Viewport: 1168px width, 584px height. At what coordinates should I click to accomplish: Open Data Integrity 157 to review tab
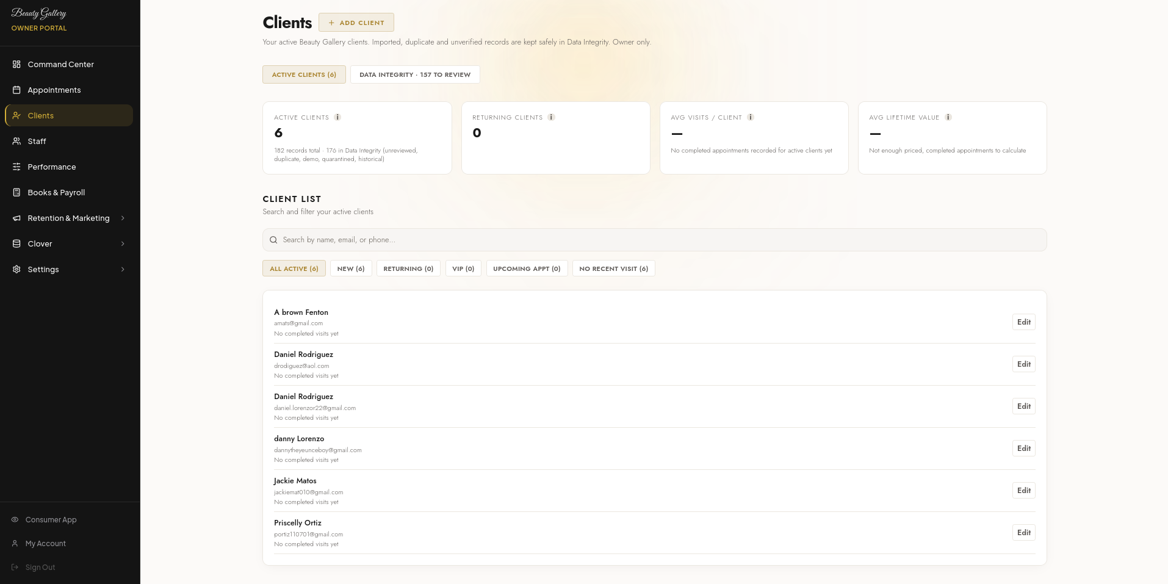(x=415, y=74)
